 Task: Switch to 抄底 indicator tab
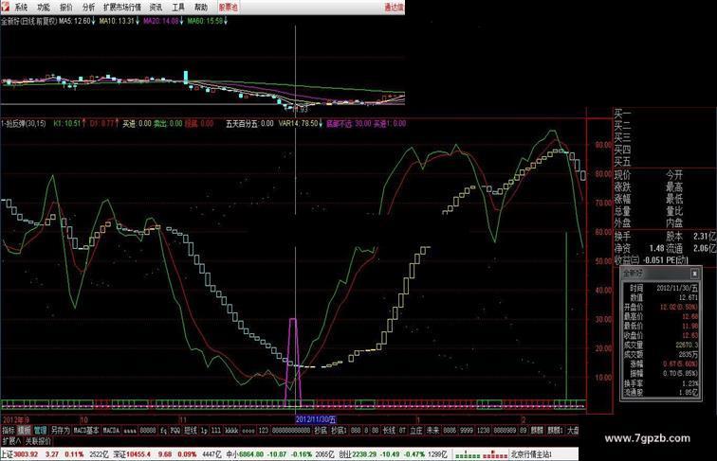click(321, 430)
